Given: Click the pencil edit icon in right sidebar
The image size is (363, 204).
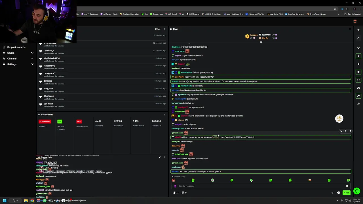Looking at the screenshot, I should pyautogui.click(x=358, y=38).
